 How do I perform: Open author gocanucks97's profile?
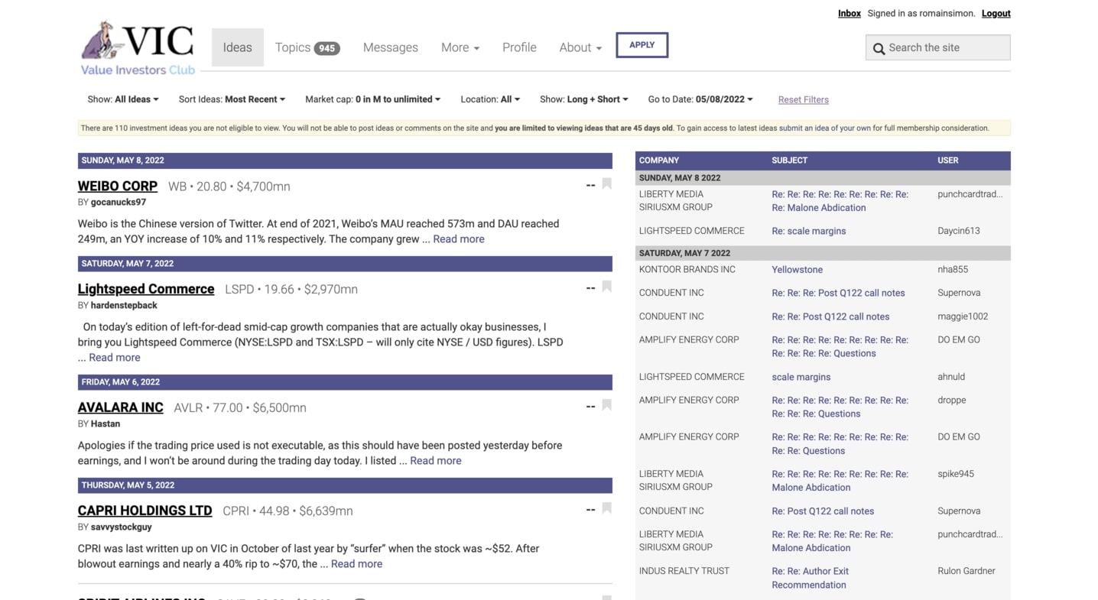[x=119, y=203]
